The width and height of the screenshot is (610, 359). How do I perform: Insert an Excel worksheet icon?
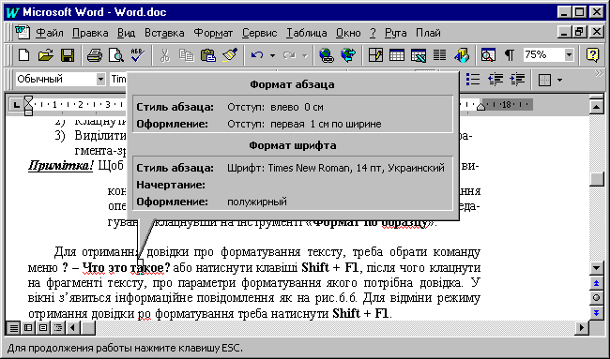419,55
